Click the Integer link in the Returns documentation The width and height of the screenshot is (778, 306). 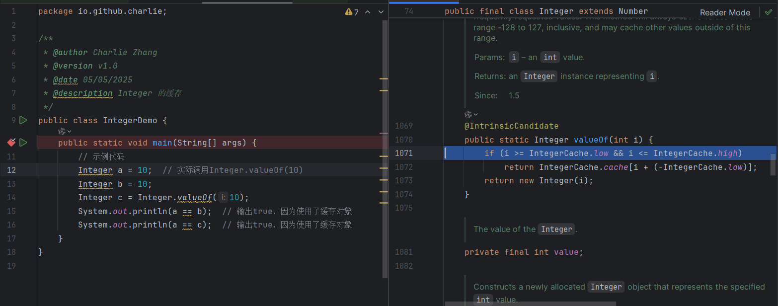pos(539,76)
